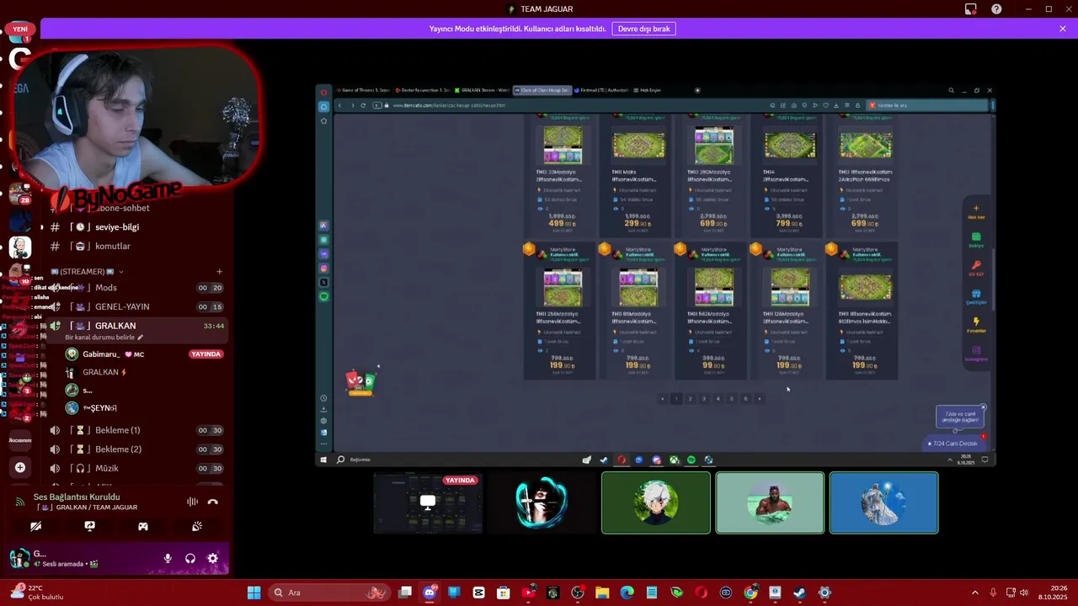Image resolution: width=1078 pixels, height=606 pixels.
Task: Collapse the (STREAMER) category chevron
Action: [121, 272]
